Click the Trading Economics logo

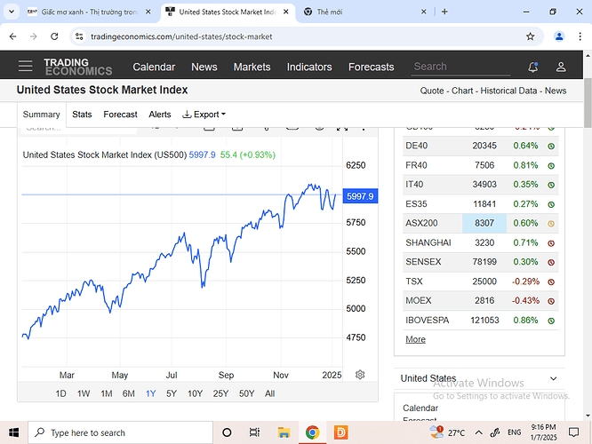77,67
